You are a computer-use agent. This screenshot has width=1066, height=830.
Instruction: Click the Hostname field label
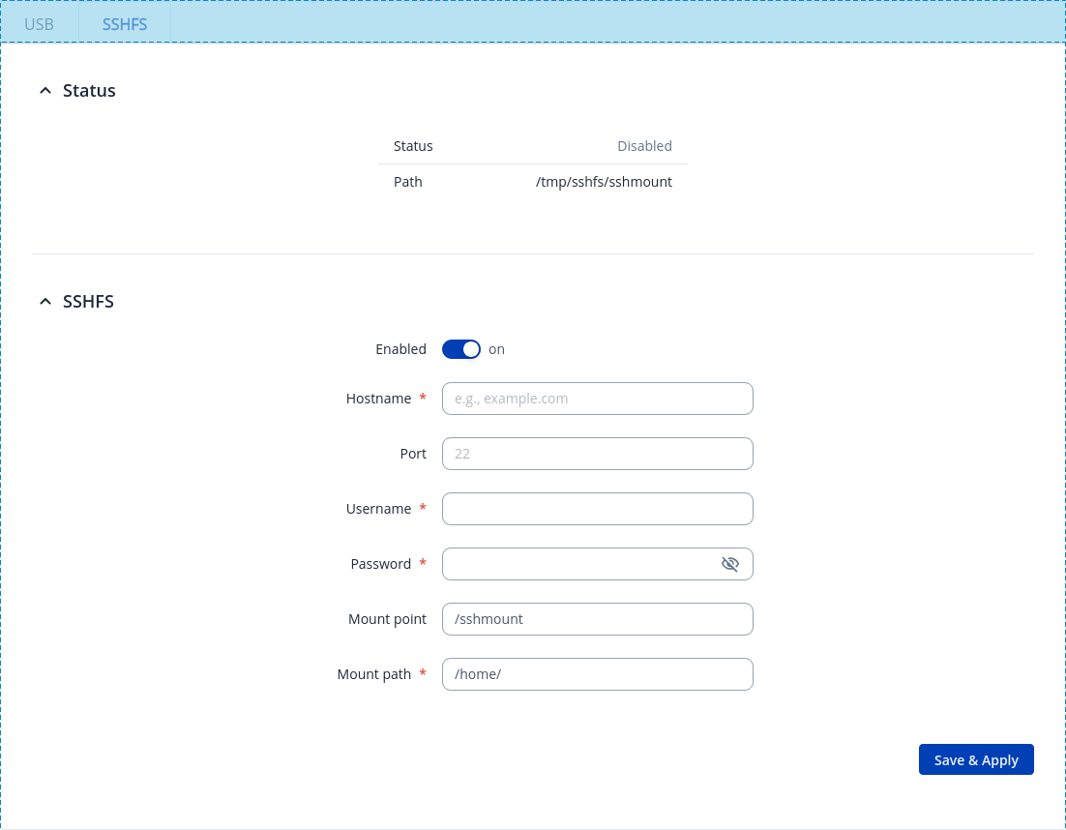(378, 399)
